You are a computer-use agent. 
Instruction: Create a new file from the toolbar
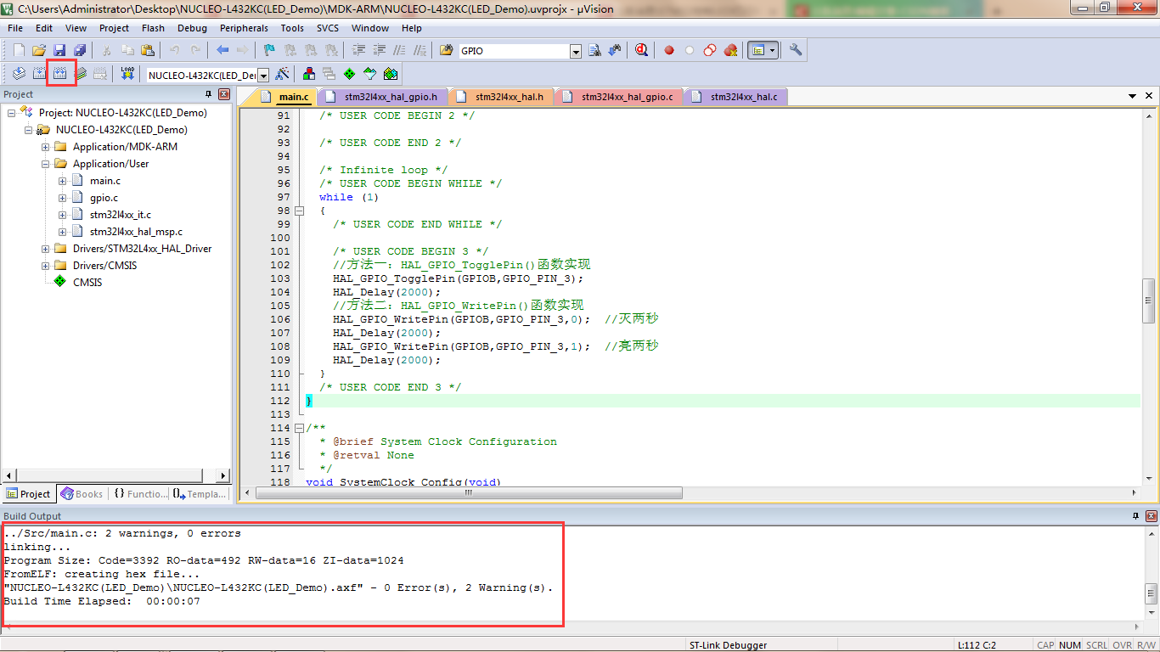click(x=19, y=51)
